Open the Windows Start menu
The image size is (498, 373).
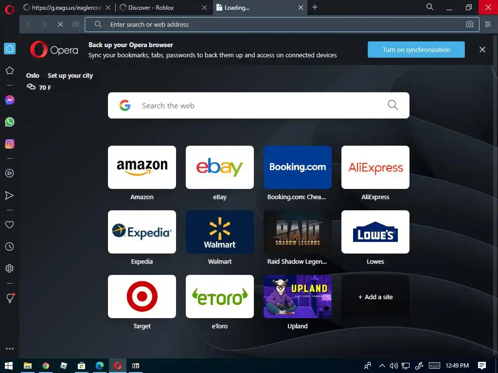pyautogui.click(x=9, y=366)
